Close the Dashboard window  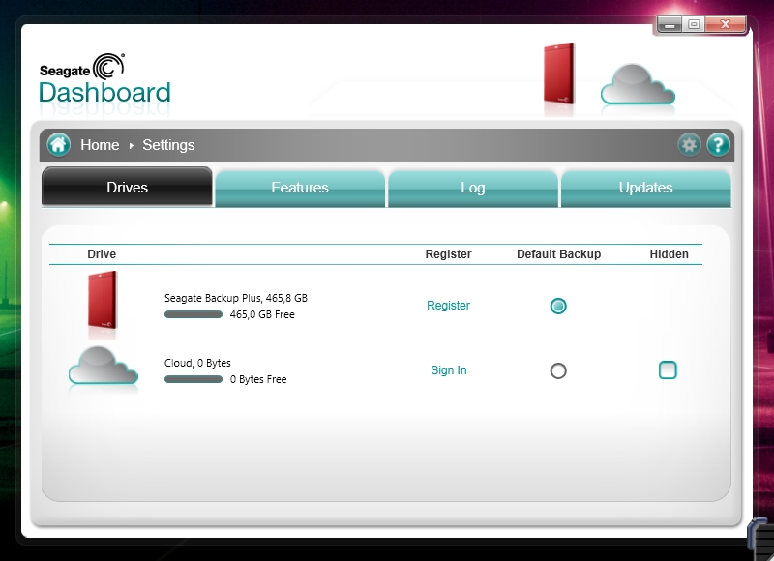725,25
